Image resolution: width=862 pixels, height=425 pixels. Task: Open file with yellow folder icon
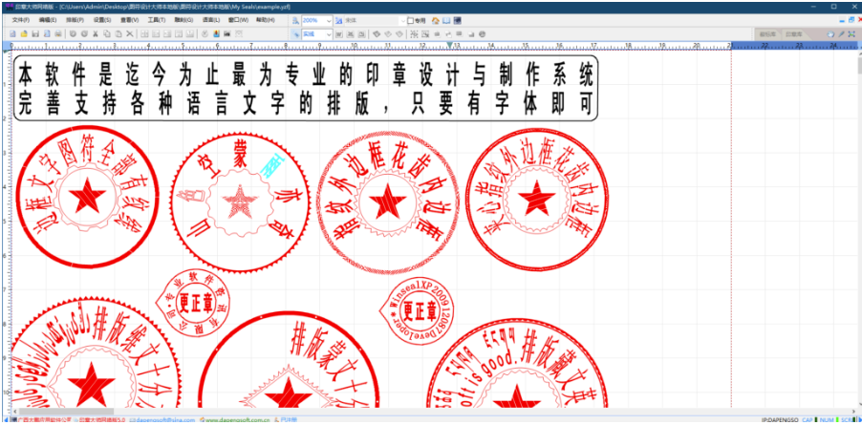click(24, 34)
